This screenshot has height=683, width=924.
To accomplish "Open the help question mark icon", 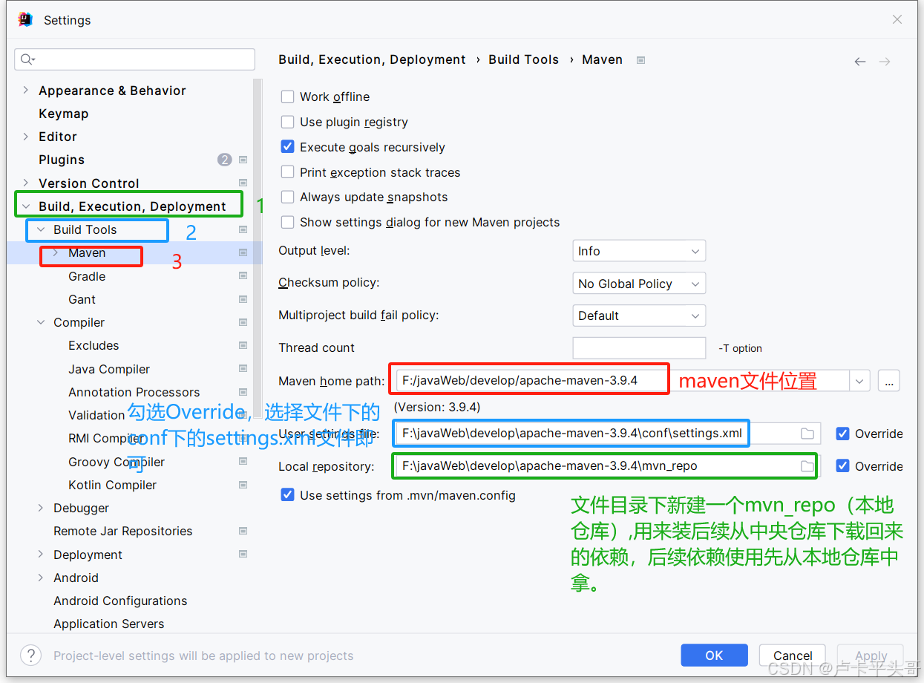I will click(30, 656).
